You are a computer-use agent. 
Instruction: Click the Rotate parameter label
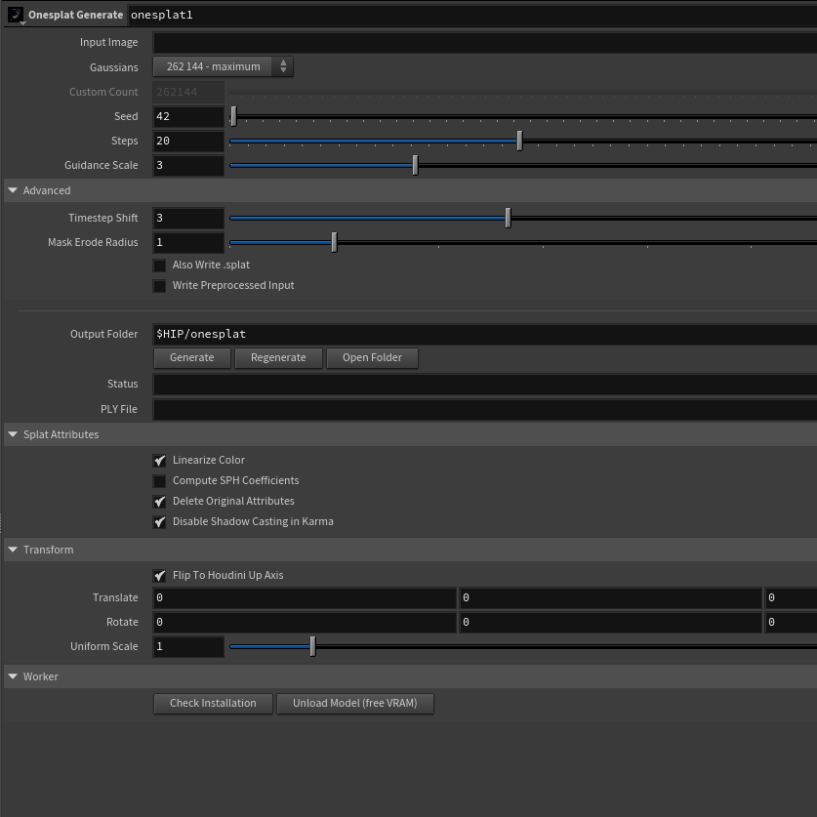click(x=122, y=622)
